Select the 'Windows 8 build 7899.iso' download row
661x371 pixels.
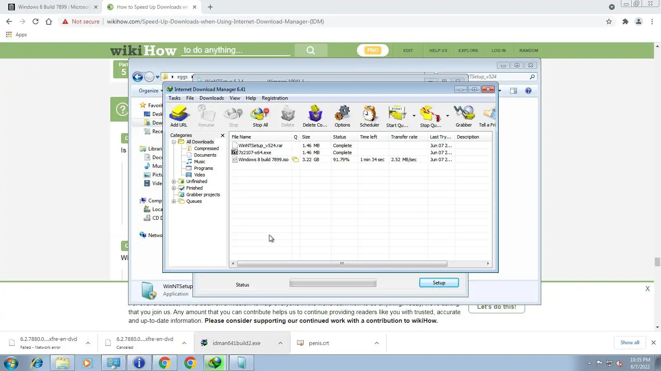tap(360, 160)
